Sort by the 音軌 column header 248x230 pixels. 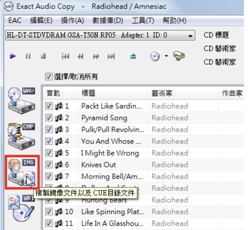[60, 93]
